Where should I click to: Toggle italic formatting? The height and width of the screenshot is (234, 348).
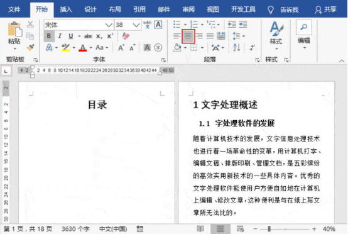60,36
